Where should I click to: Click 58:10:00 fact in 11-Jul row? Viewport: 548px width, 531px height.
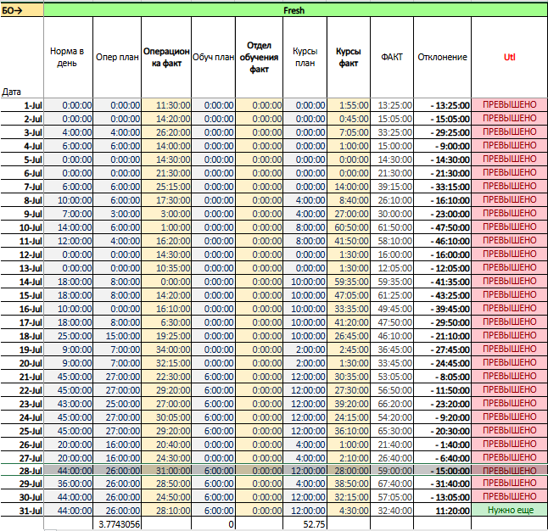tap(392, 241)
